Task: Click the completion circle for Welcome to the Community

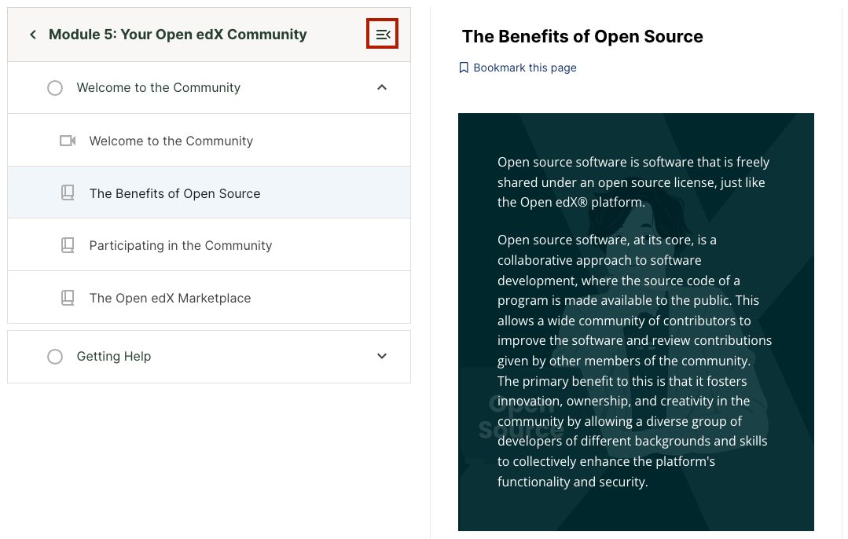Action: point(55,88)
